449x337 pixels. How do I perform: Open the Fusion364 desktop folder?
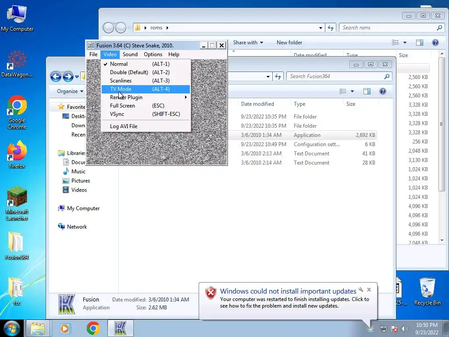[17, 246]
